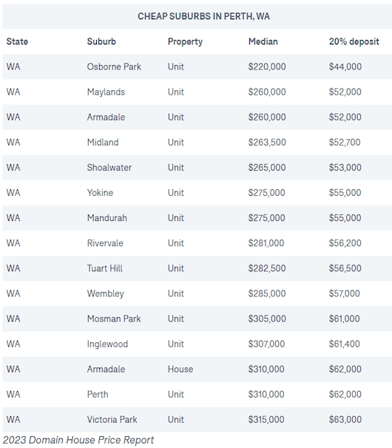Select the Yokine row suburb cell
Image resolution: width=392 pixels, height=448 pixels.
100,192
